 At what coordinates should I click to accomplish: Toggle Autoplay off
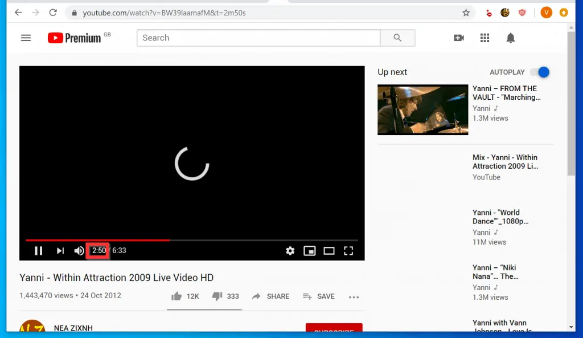point(540,72)
